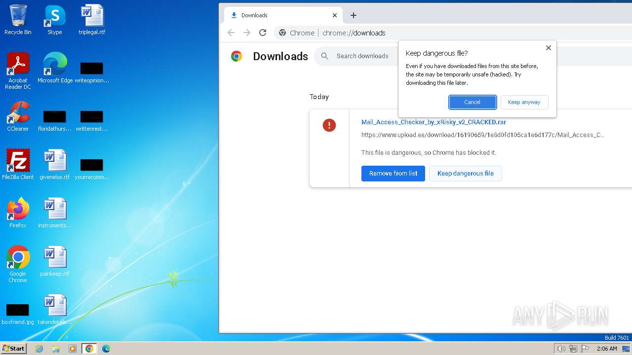This screenshot has height=355, width=632.
Task: Open a new Chrome tab
Action: pyautogui.click(x=354, y=15)
